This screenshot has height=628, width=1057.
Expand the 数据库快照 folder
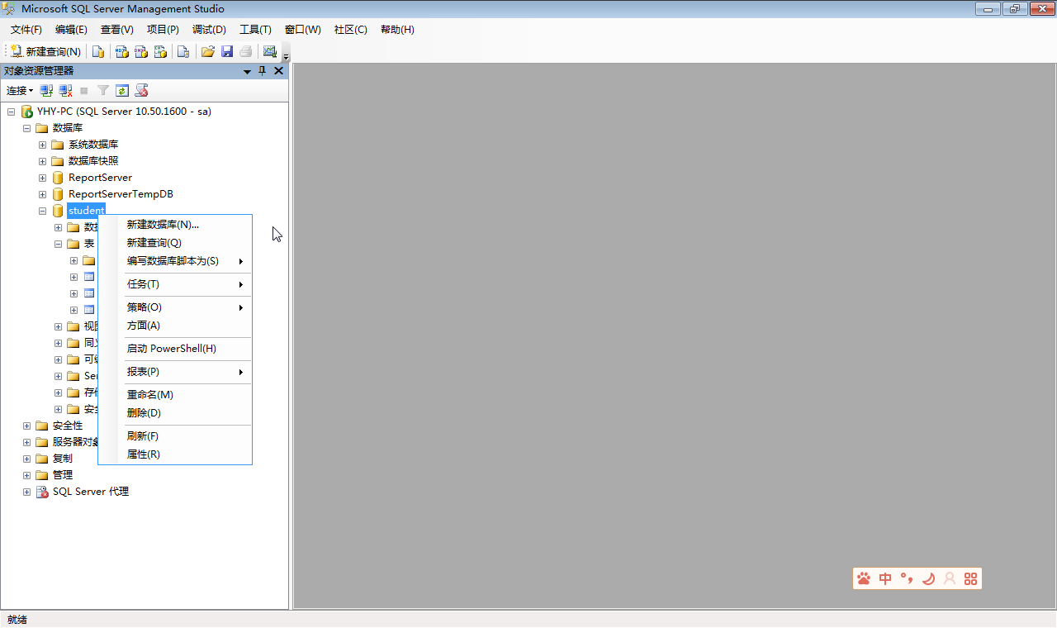(42, 161)
